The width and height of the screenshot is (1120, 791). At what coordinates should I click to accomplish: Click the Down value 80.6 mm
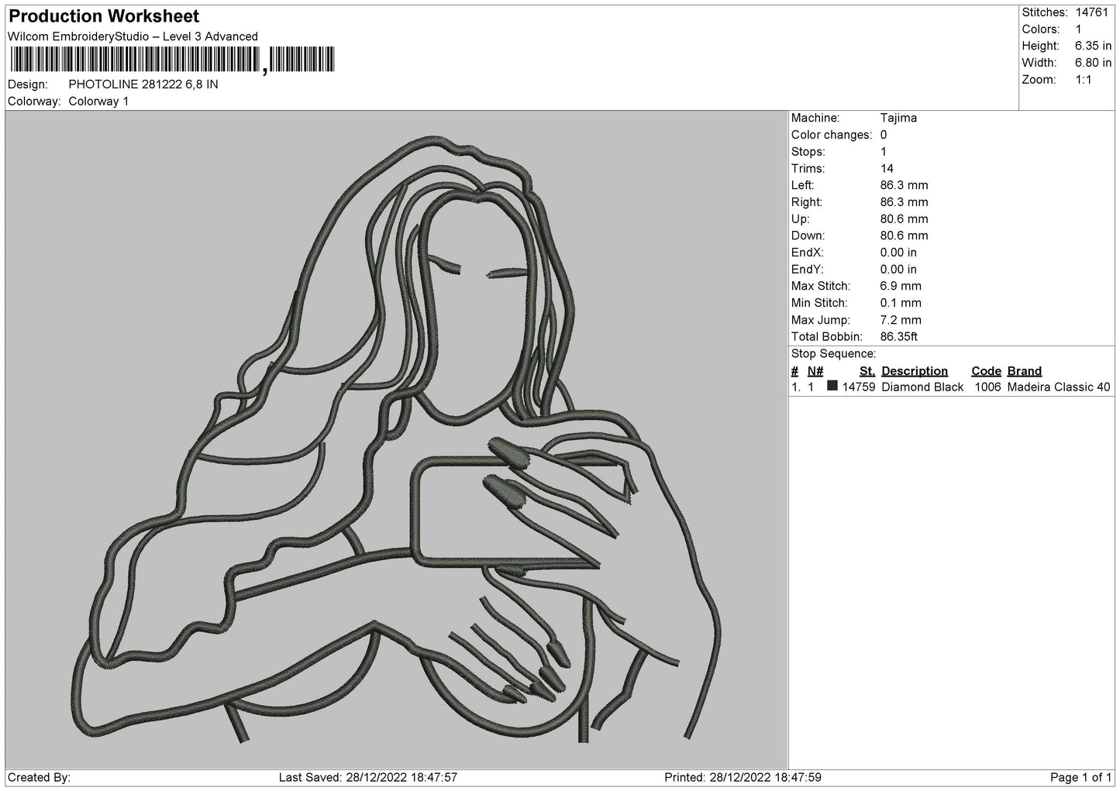[x=904, y=236]
